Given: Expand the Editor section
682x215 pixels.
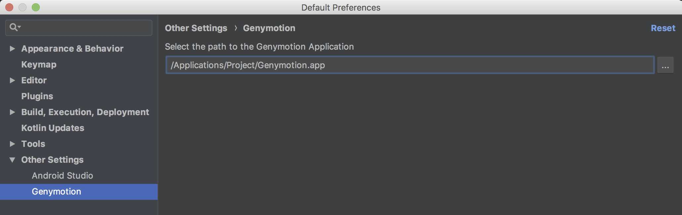Looking at the screenshot, I should [12, 80].
